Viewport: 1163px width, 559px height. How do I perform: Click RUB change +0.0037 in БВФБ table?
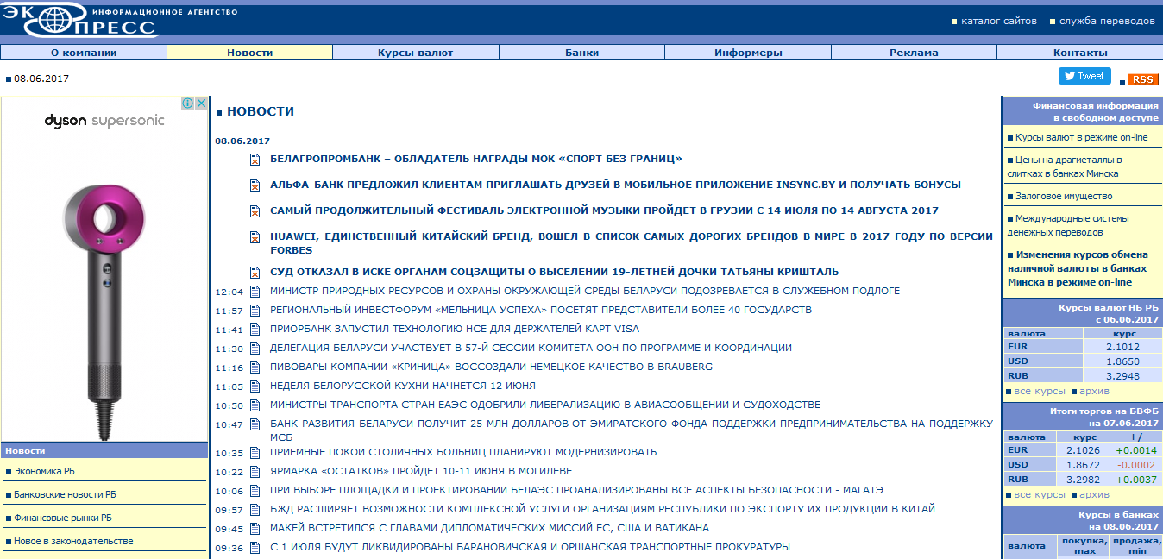1136,479
